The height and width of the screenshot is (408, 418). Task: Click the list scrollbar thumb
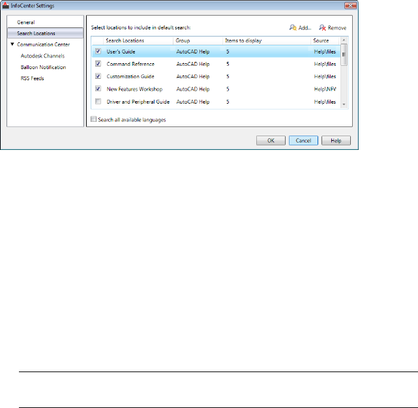point(344,54)
